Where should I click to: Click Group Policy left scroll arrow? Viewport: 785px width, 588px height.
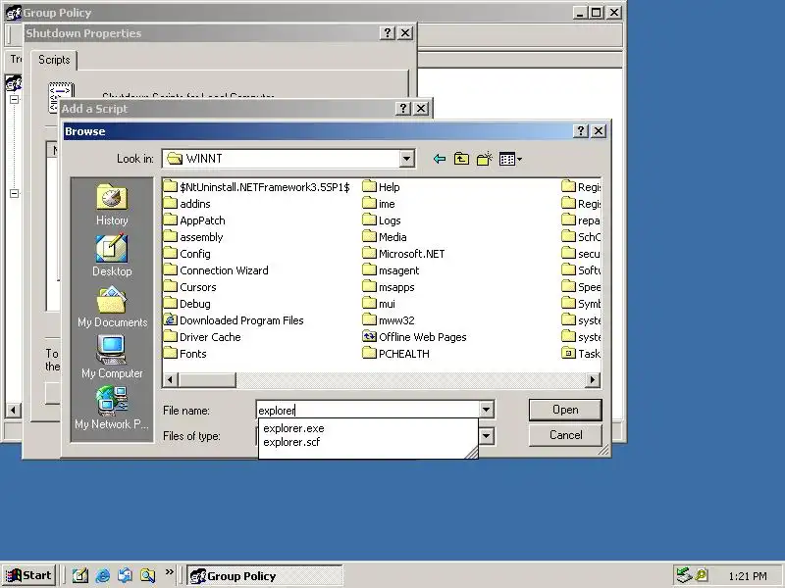coord(14,411)
